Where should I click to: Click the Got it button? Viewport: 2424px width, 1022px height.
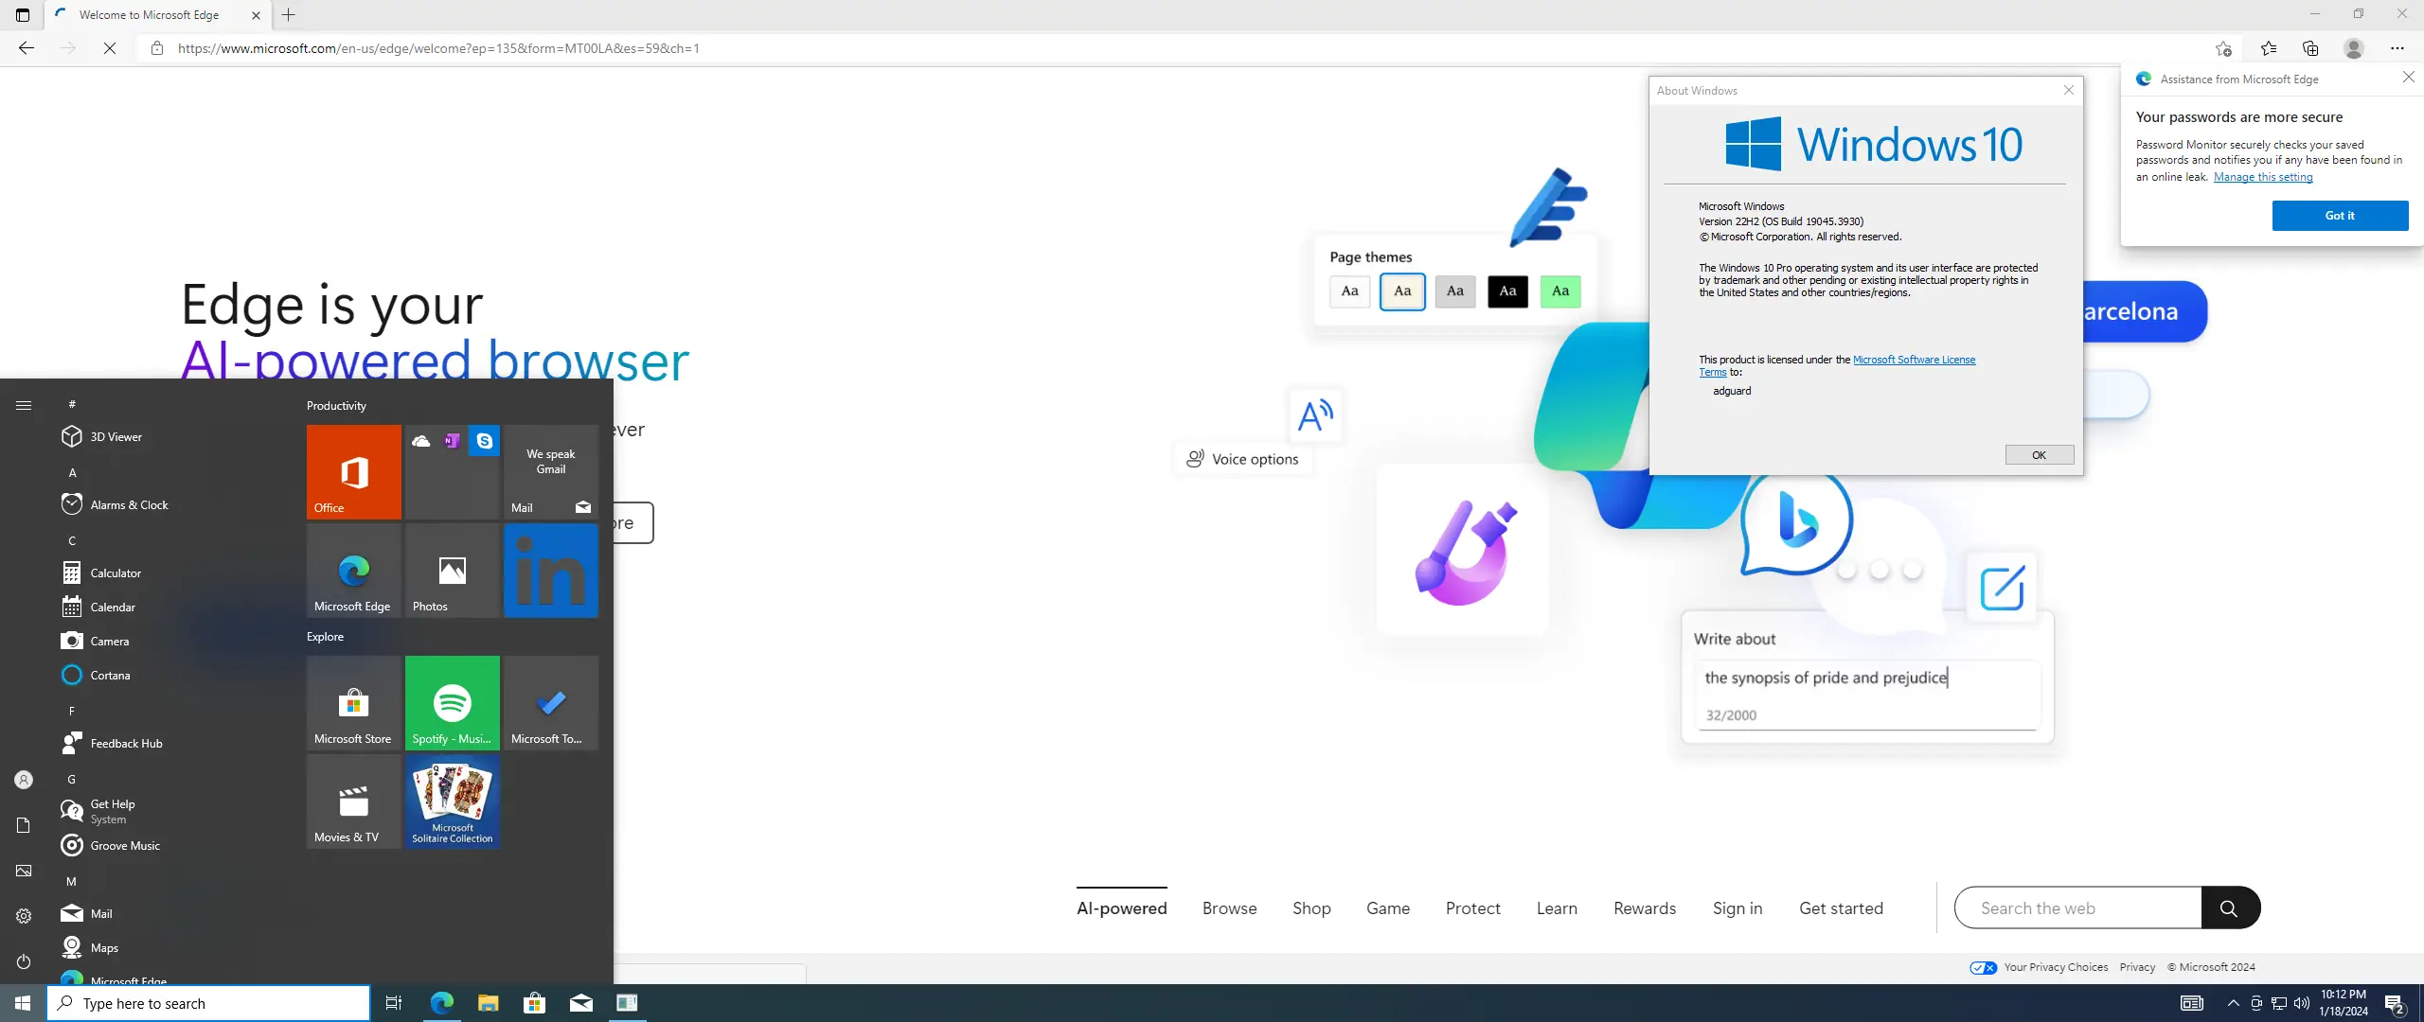coord(2339,216)
